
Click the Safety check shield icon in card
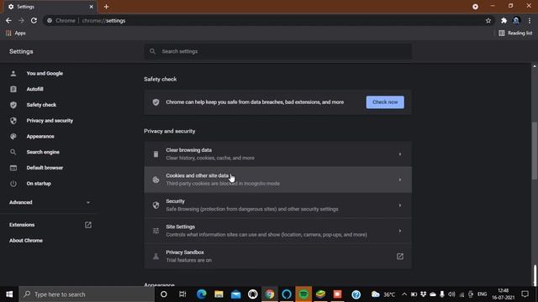(156, 102)
